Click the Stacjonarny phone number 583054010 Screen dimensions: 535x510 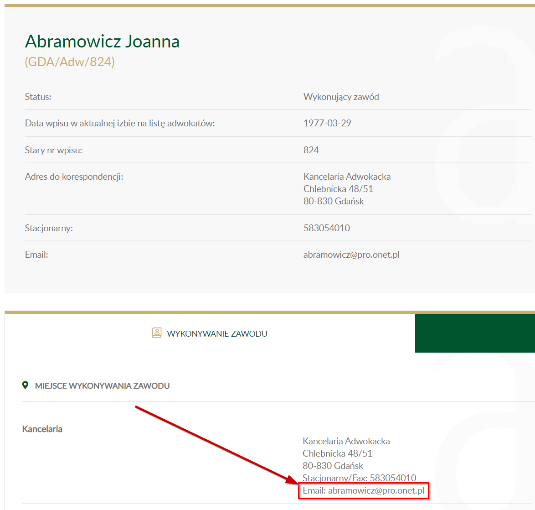coord(327,228)
